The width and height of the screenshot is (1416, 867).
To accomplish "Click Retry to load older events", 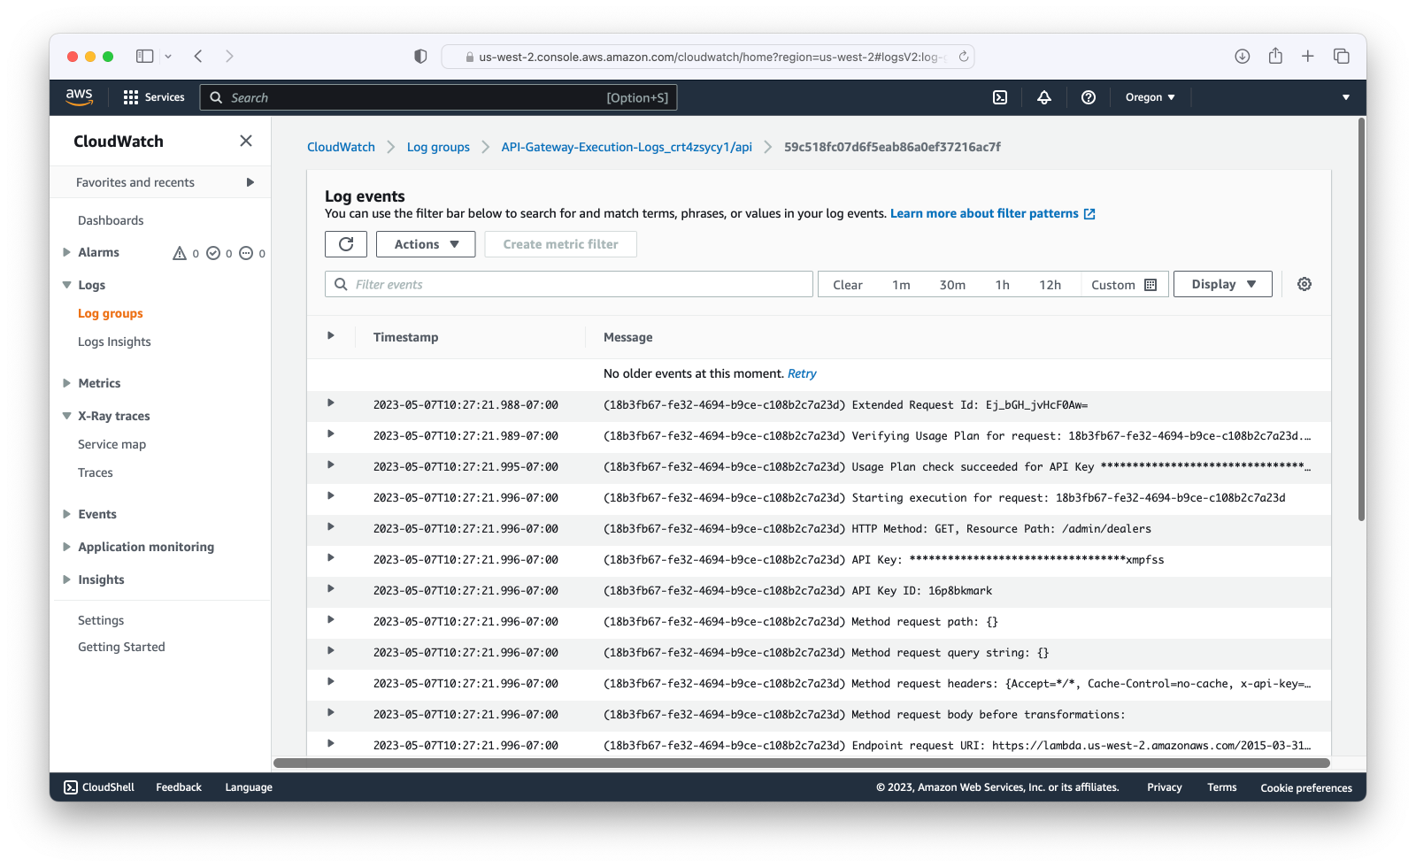I will (x=802, y=373).
